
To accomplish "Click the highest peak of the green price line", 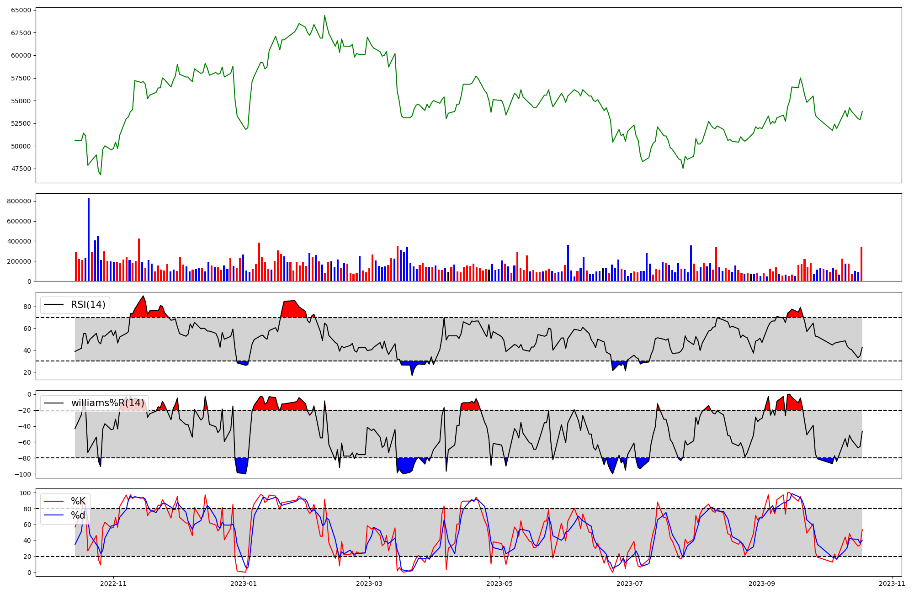I will click(x=324, y=16).
